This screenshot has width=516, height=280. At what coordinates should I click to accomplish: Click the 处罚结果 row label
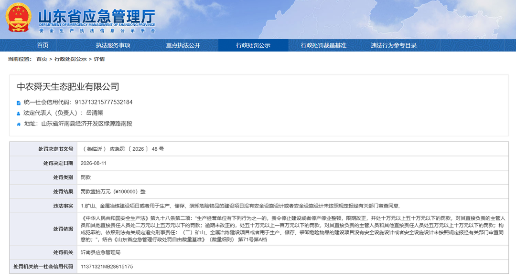point(63,192)
